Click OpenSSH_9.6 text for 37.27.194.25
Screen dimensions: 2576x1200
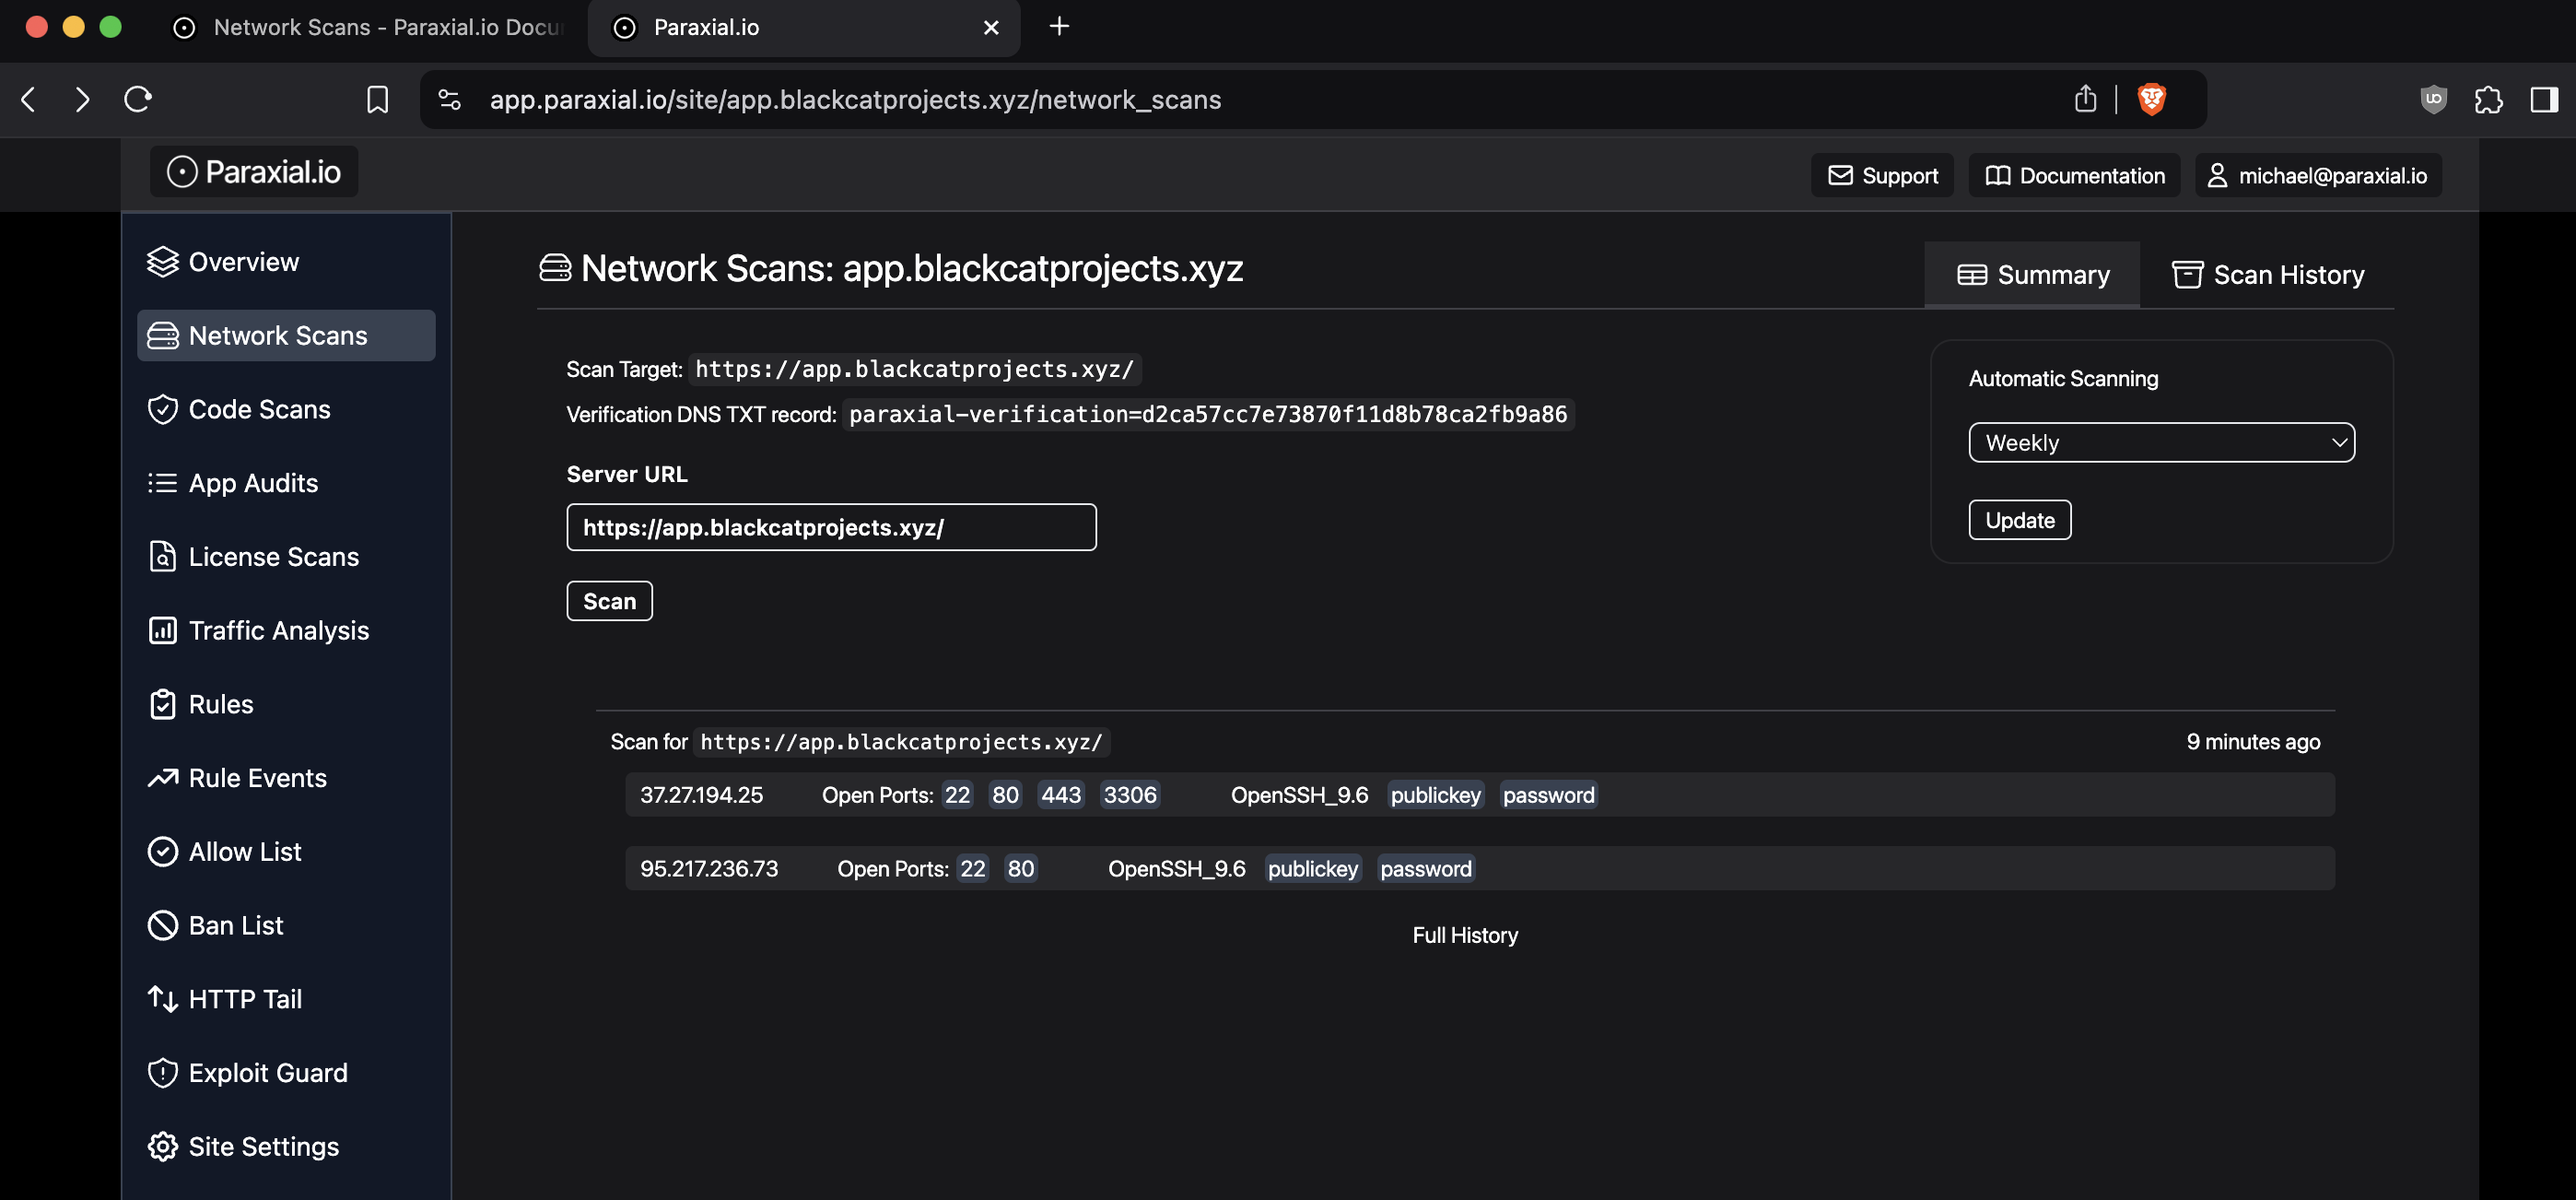[x=1299, y=795]
